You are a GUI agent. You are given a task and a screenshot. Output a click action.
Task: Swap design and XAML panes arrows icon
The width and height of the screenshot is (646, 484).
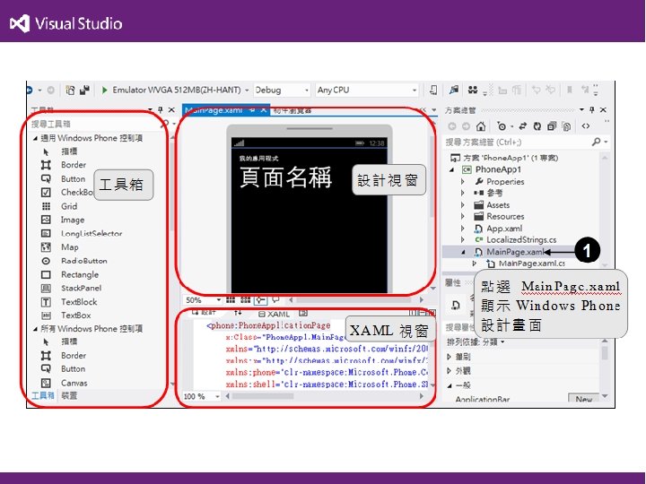238,313
